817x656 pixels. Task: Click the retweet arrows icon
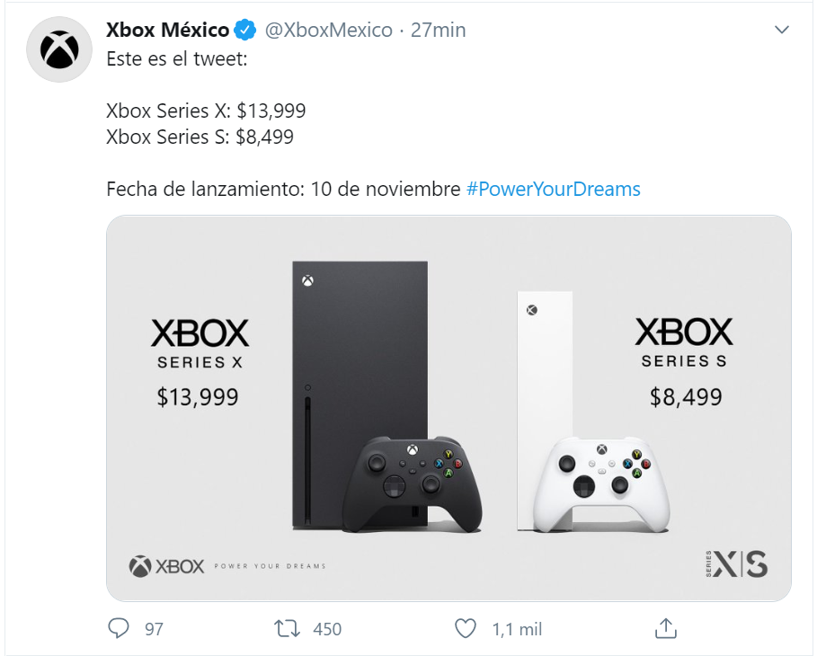pos(288,628)
